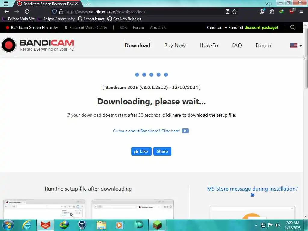This screenshot has height=231, width=308.
Task: Click scrollbar down arrow
Action: pyautogui.click(x=306, y=217)
